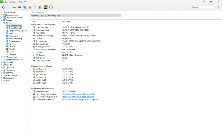This screenshot has height=139, width=222.
Task: Select Графічний процесор in the tree
Action: pyautogui.click(x=18, y=31)
